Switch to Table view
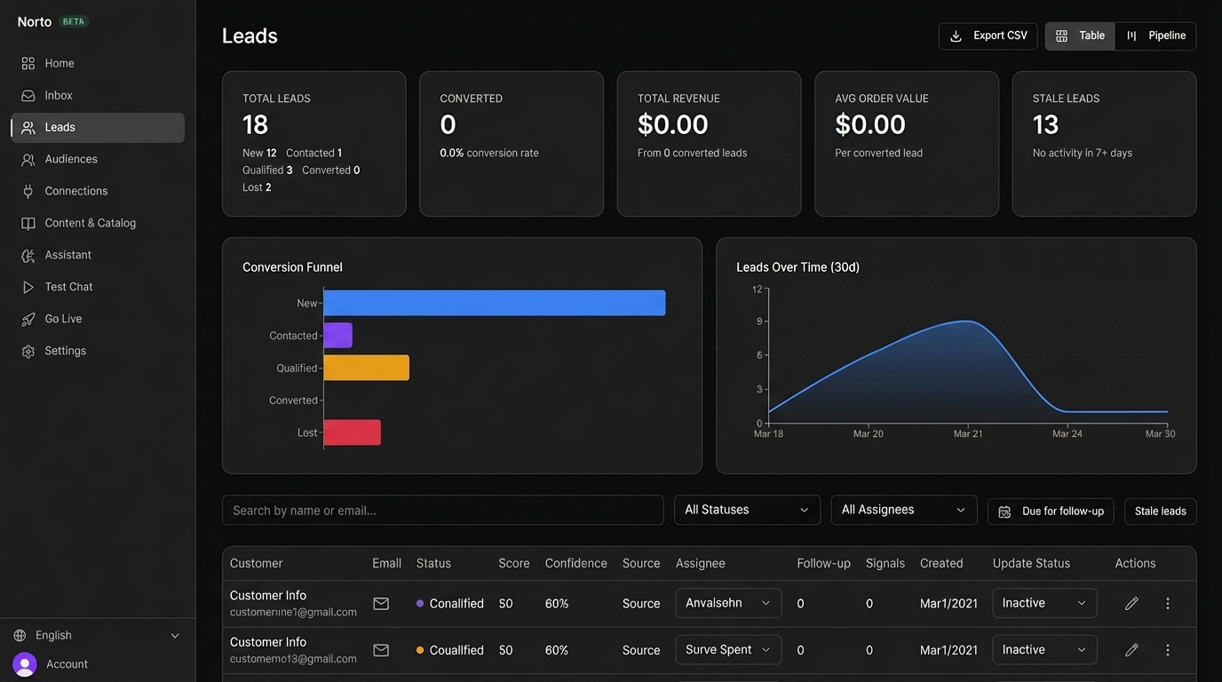This screenshot has height=682, width=1222. [x=1080, y=36]
